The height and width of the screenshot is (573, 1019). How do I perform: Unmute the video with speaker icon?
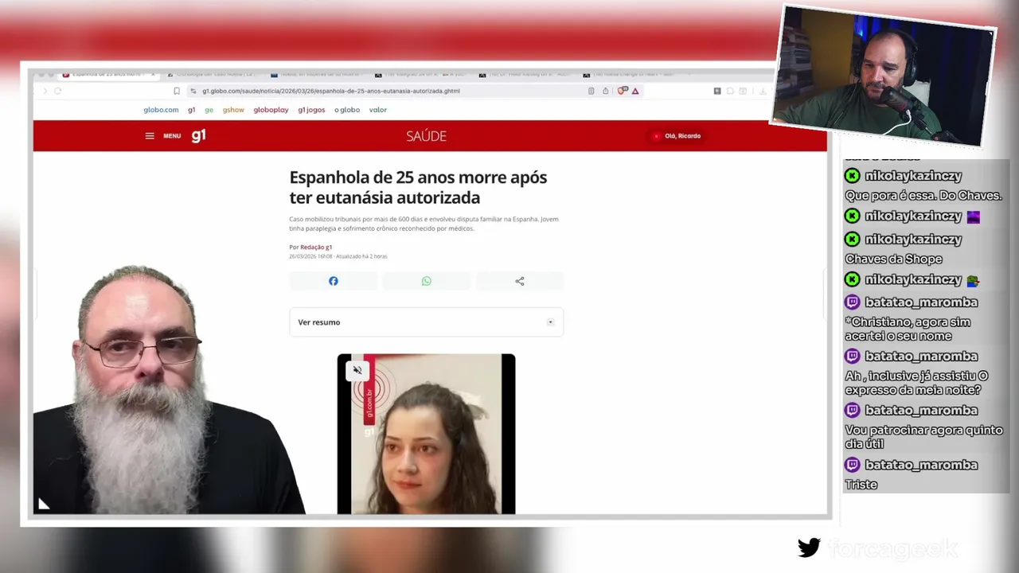tap(357, 370)
